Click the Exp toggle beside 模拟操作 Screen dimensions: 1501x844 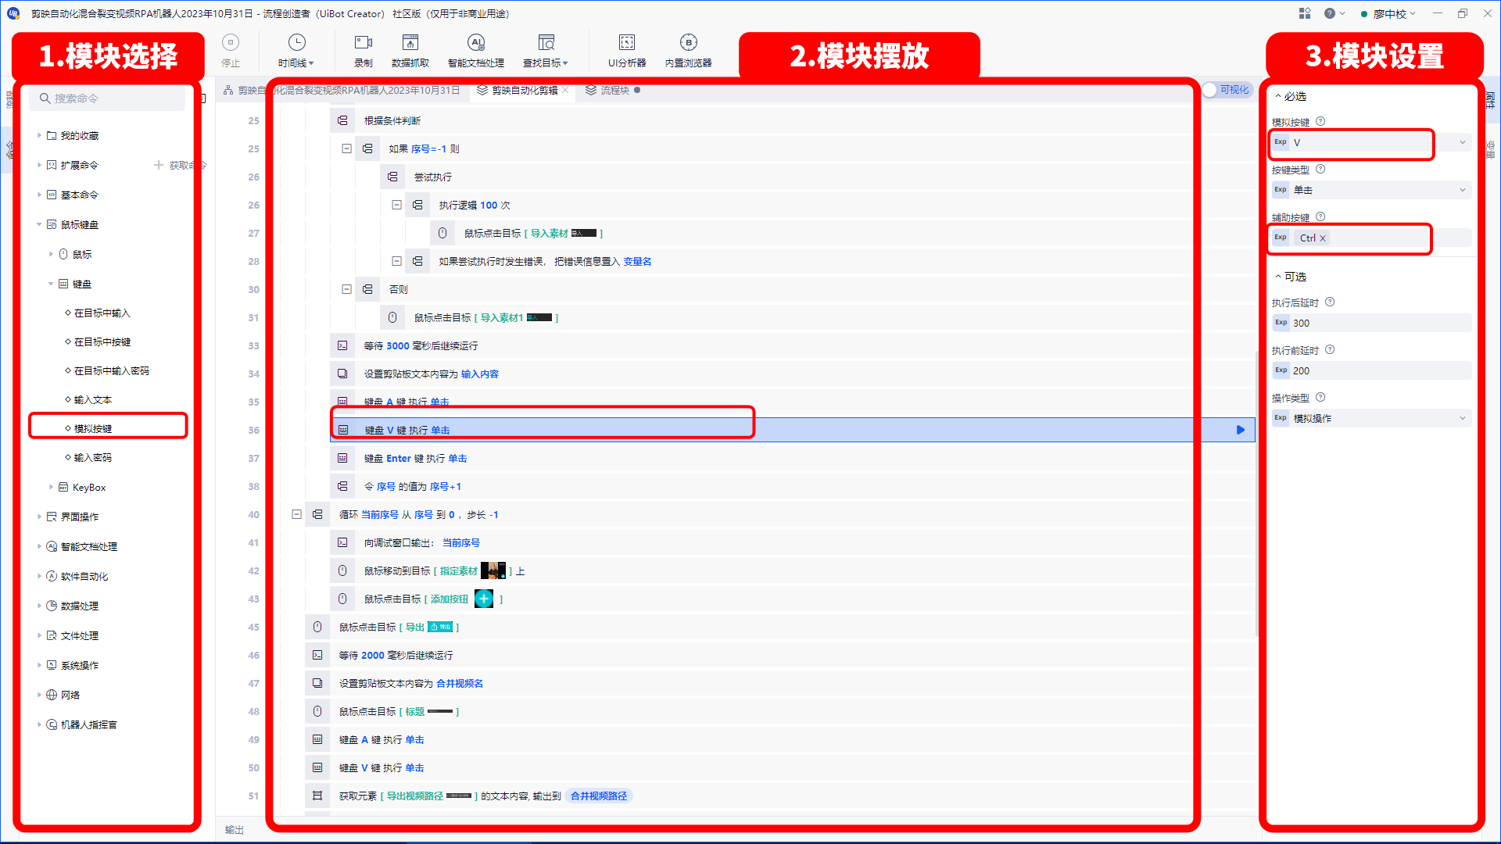[1281, 418]
